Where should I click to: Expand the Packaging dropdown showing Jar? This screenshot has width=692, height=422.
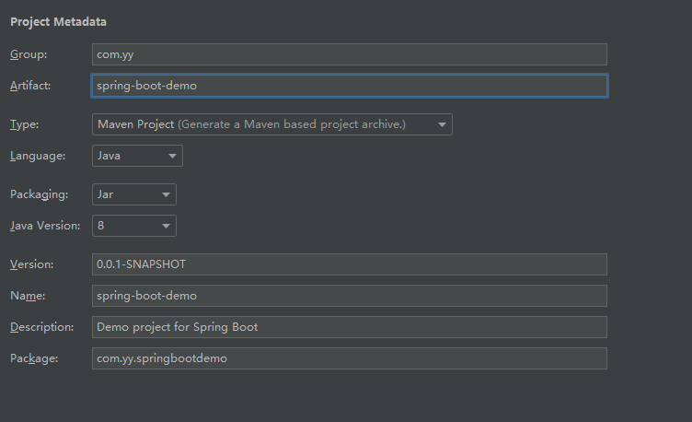[134, 194]
